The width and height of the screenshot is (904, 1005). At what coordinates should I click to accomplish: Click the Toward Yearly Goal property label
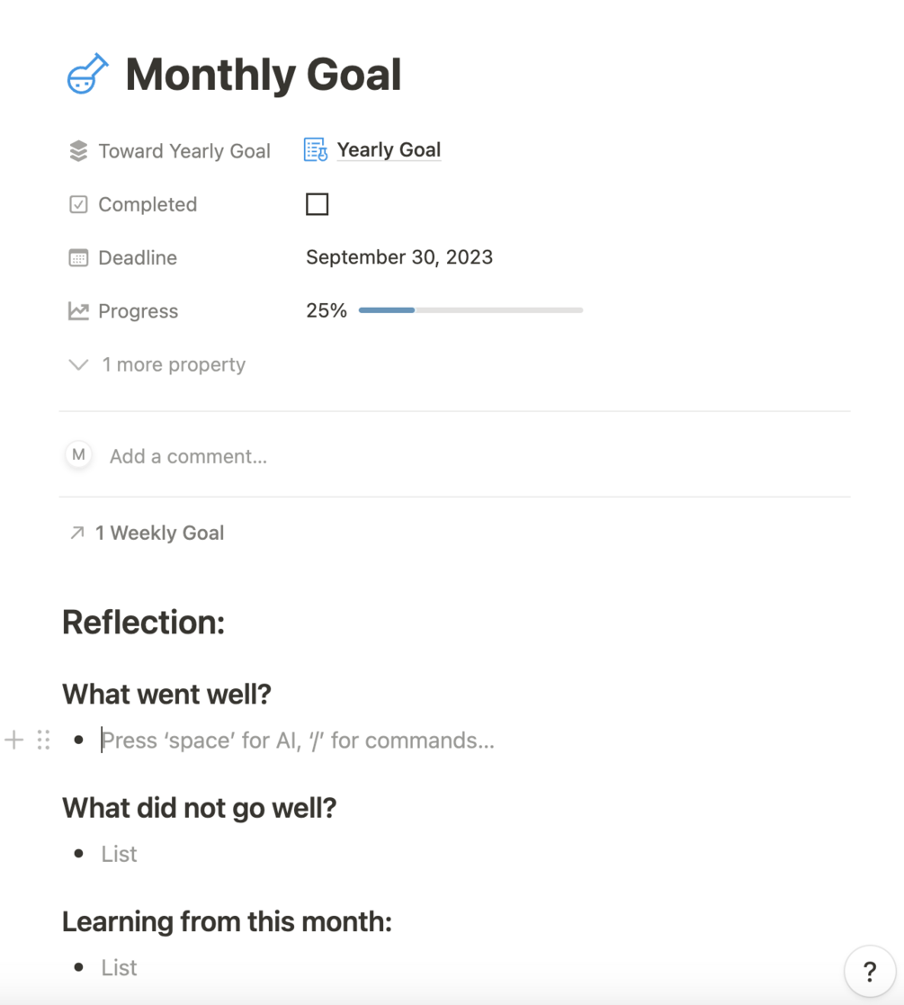183,151
